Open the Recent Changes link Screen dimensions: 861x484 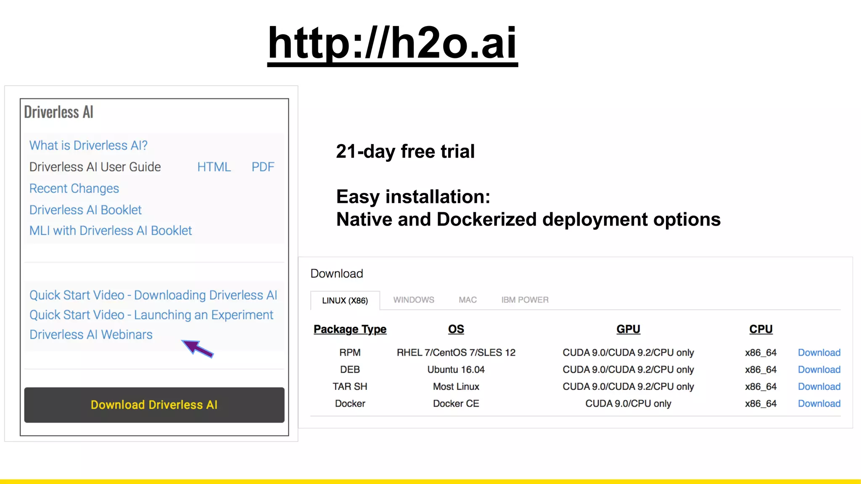click(x=74, y=188)
